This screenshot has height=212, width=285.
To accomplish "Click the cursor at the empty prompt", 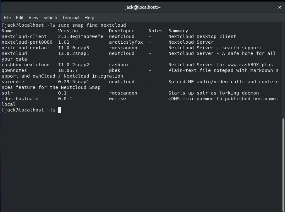I will tap(59, 110).
